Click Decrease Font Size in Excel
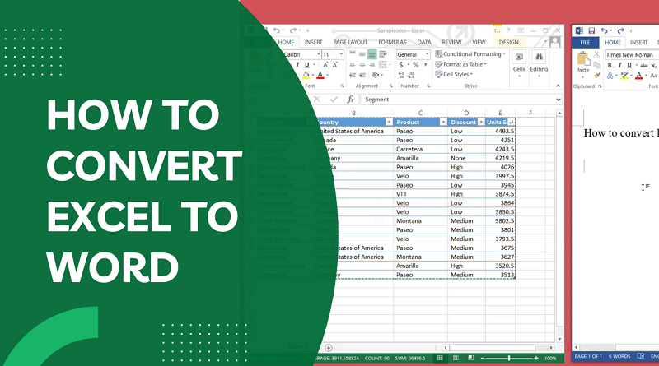Screen dimensions: 659x366 click(x=335, y=65)
